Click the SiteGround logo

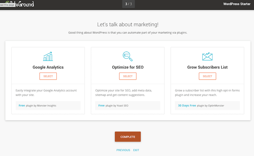point(20,4)
